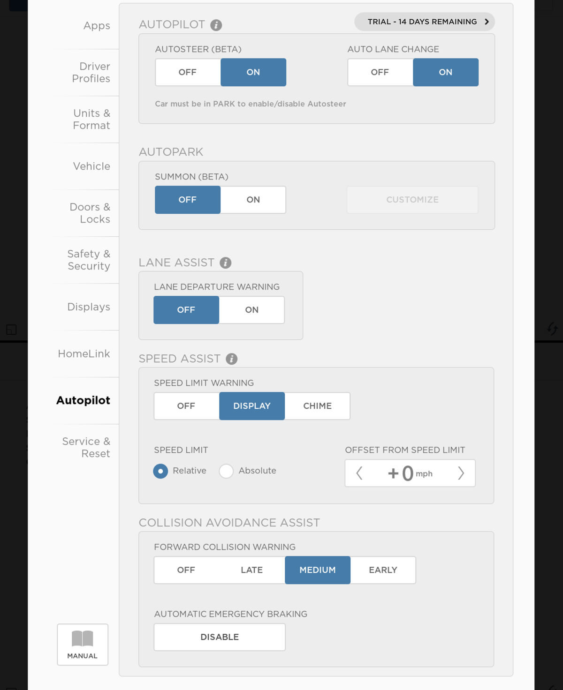Show Lane Assist info tooltip
Viewport: 563px width, 690px height.
pyautogui.click(x=226, y=262)
